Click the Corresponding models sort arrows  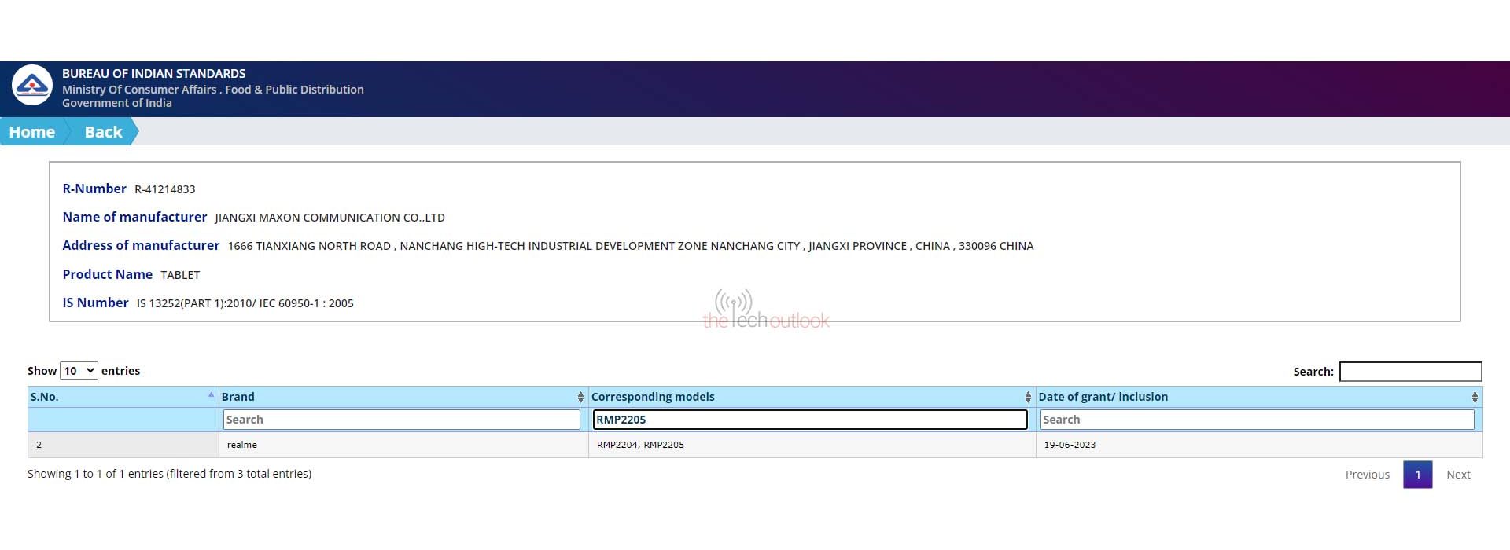point(1027,398)
